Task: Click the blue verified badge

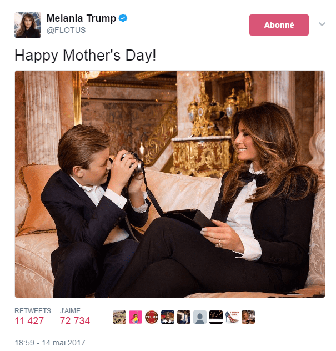Action: point(123,18)
